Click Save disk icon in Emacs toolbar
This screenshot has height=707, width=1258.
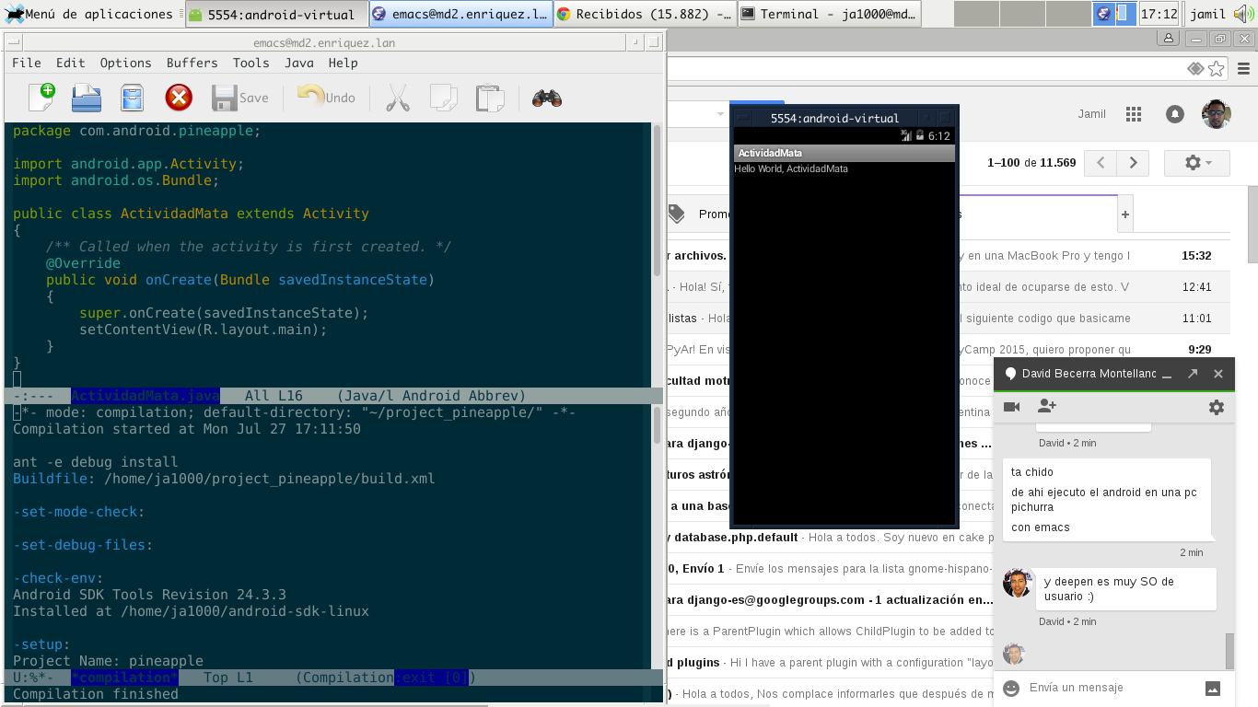point(225,98)
